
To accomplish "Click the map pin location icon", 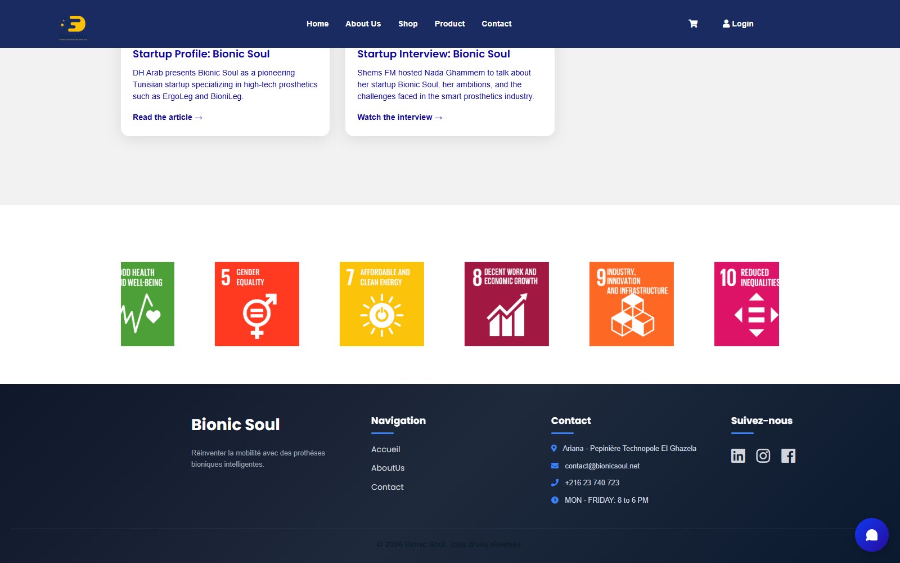I will click(554, 449).
